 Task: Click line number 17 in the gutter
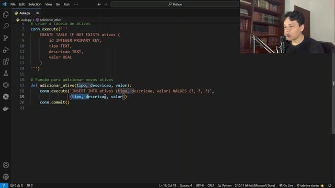coord(22,86)
